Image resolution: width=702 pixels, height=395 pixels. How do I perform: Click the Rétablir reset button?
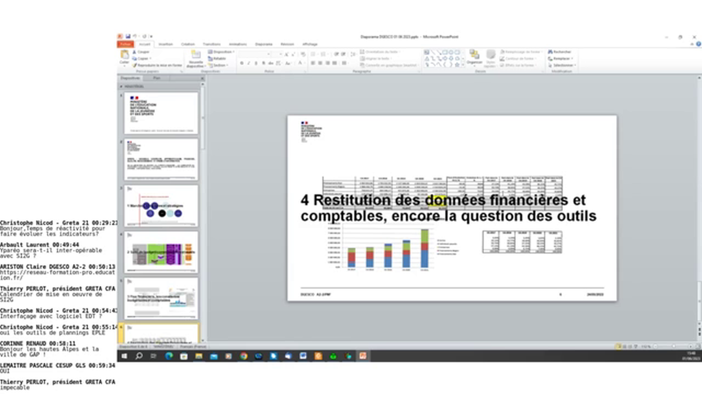[218, 58]
